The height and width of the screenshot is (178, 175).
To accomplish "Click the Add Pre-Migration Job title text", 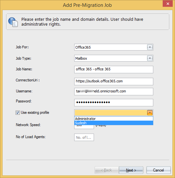I will [x=87, y=5].
